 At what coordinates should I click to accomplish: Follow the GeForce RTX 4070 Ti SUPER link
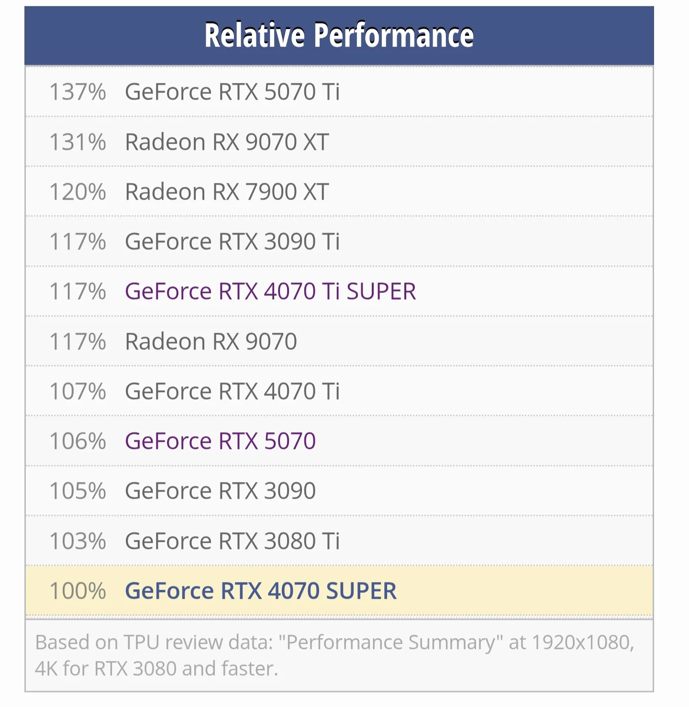coord(270,292)
